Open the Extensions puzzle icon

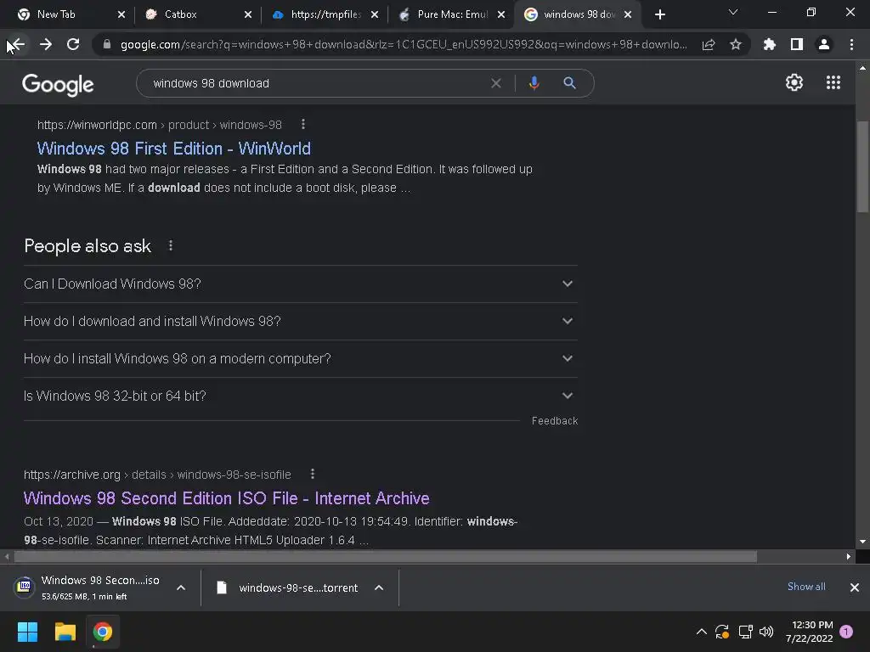click(x=770, y=45)
